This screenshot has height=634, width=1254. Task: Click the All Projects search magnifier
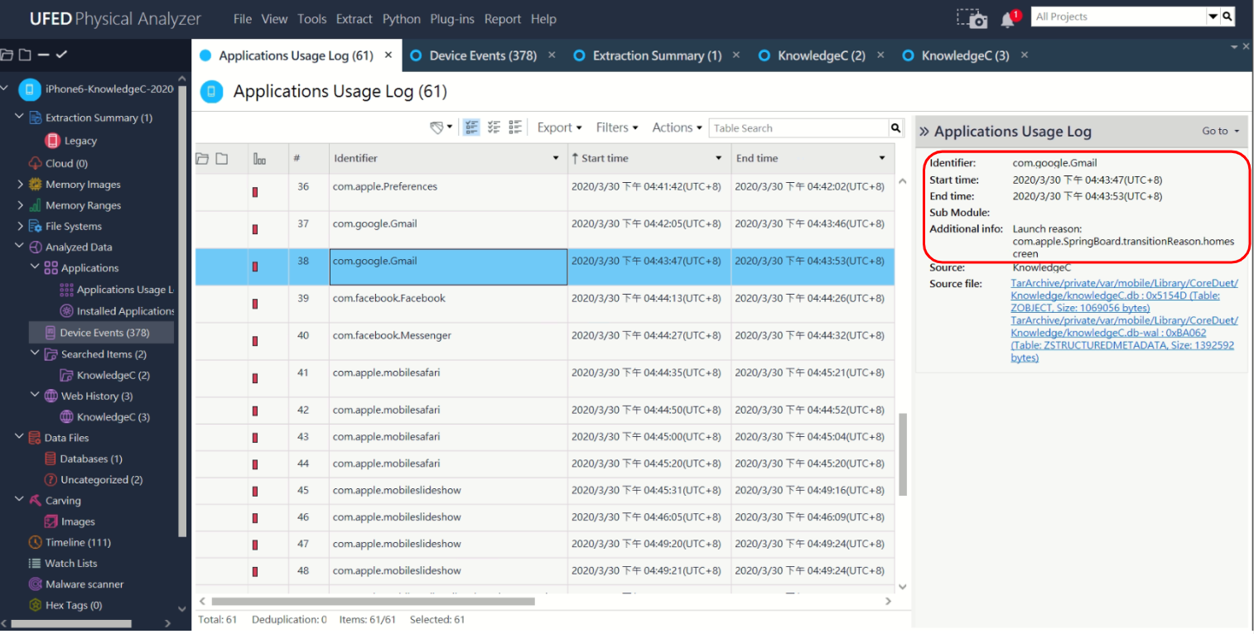(1227, 17)
